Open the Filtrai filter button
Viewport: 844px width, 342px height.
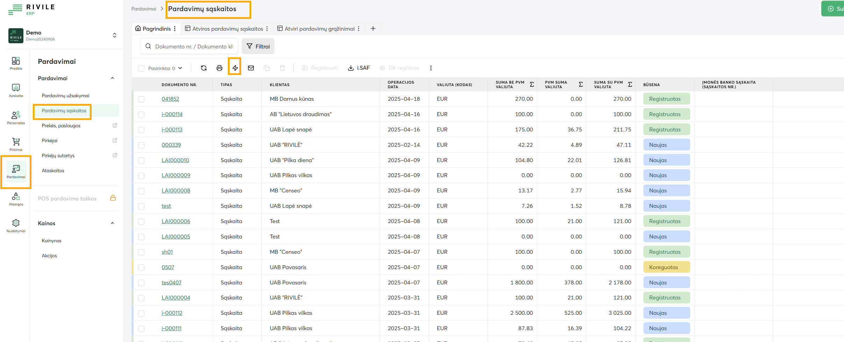[x=258, y=46]
